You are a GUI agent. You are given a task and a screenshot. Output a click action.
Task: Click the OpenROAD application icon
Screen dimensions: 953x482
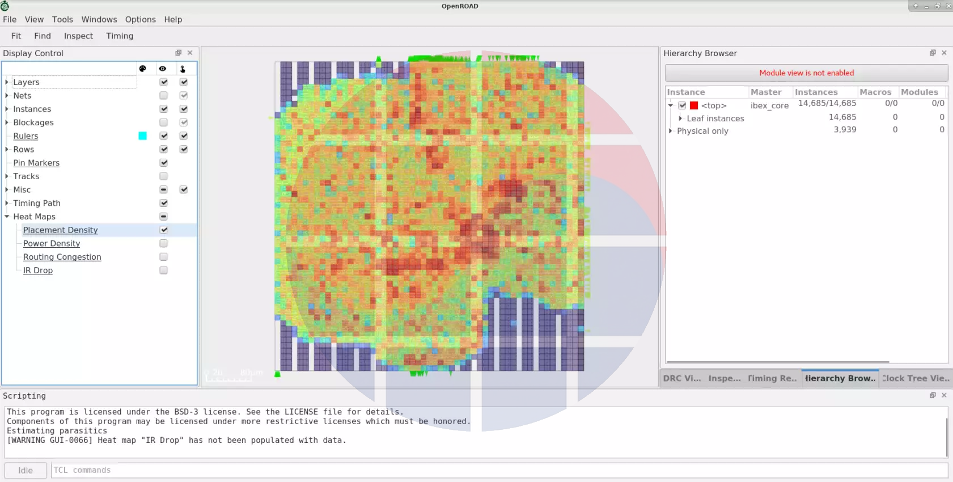tap(5, 6)
